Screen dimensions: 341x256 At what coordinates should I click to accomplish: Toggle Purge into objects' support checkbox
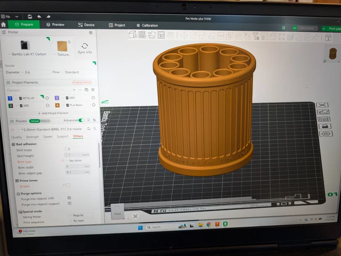pos(69,203)
